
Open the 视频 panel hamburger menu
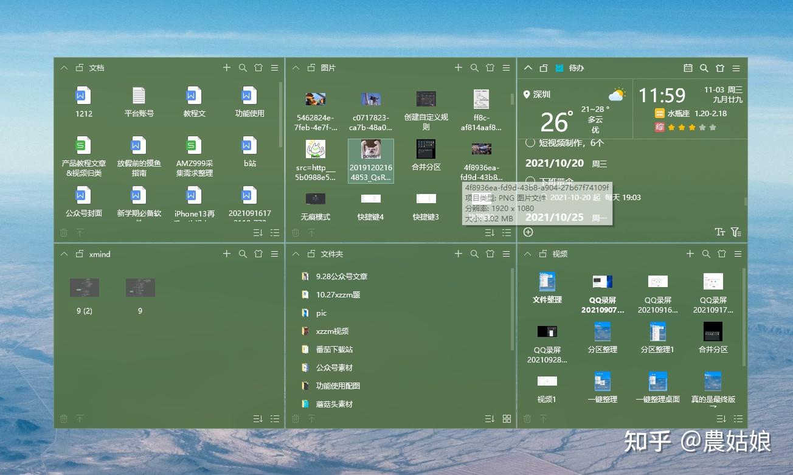pyautogui.click(x=738, y=254)
